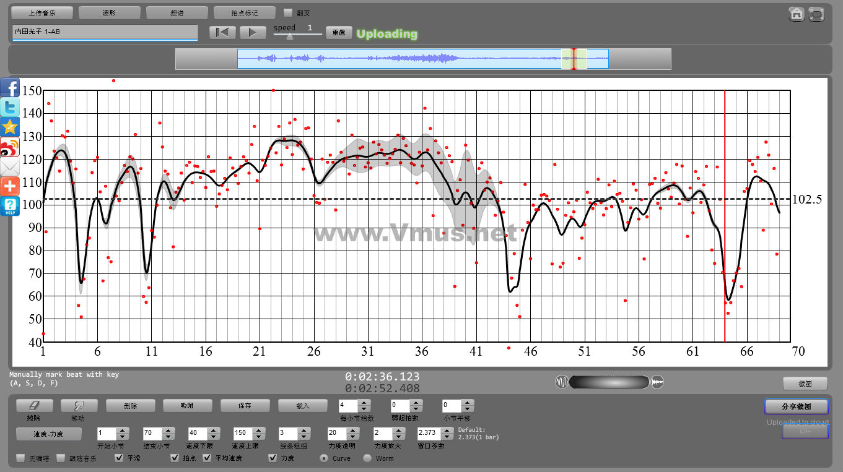Click the home icon at top right
This screenshot has width=843, height=472.
(x=797, y=14)
